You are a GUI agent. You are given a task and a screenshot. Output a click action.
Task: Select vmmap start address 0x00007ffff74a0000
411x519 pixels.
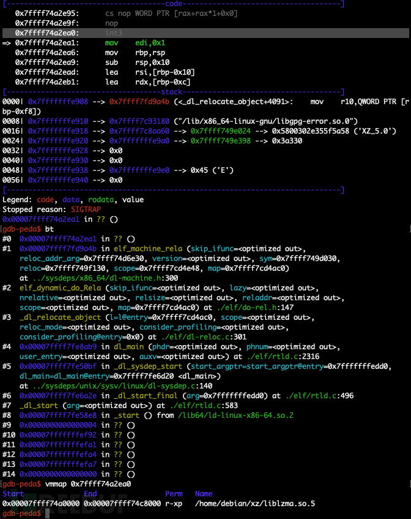click(41, 504)
